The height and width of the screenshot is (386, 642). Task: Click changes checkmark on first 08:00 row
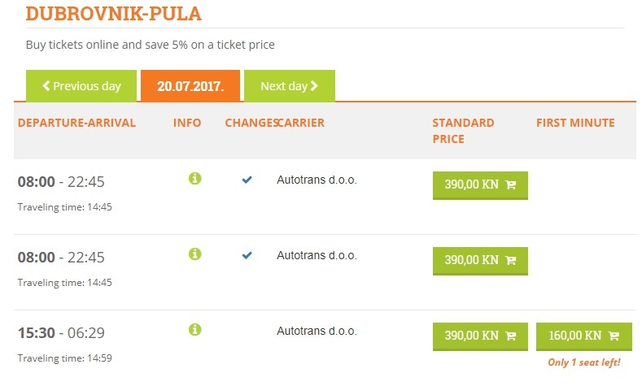click(x=247, y=180)
